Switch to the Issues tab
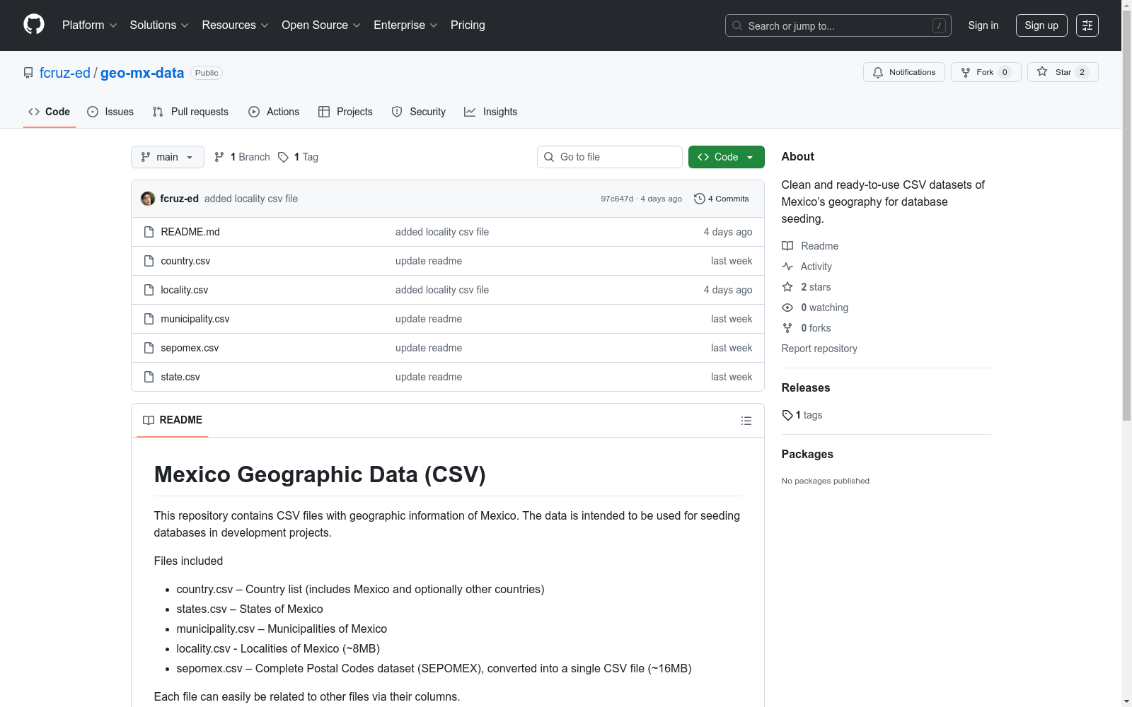The width and height of the screenshot is (1132, 707). (110, 112)
